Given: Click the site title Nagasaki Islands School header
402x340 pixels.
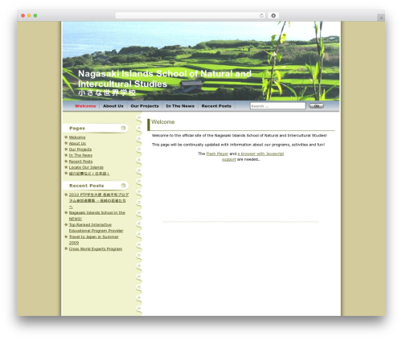Looking at the screenshot, I should click(x=165, y=79).
